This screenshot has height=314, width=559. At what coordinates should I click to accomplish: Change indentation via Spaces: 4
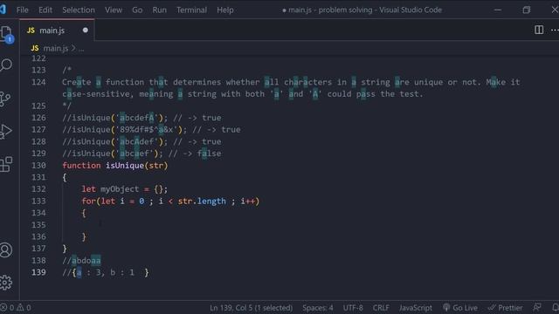tap(318, 308)
